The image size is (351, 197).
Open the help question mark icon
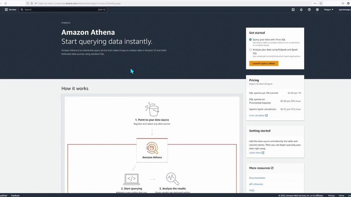point(309,10)
